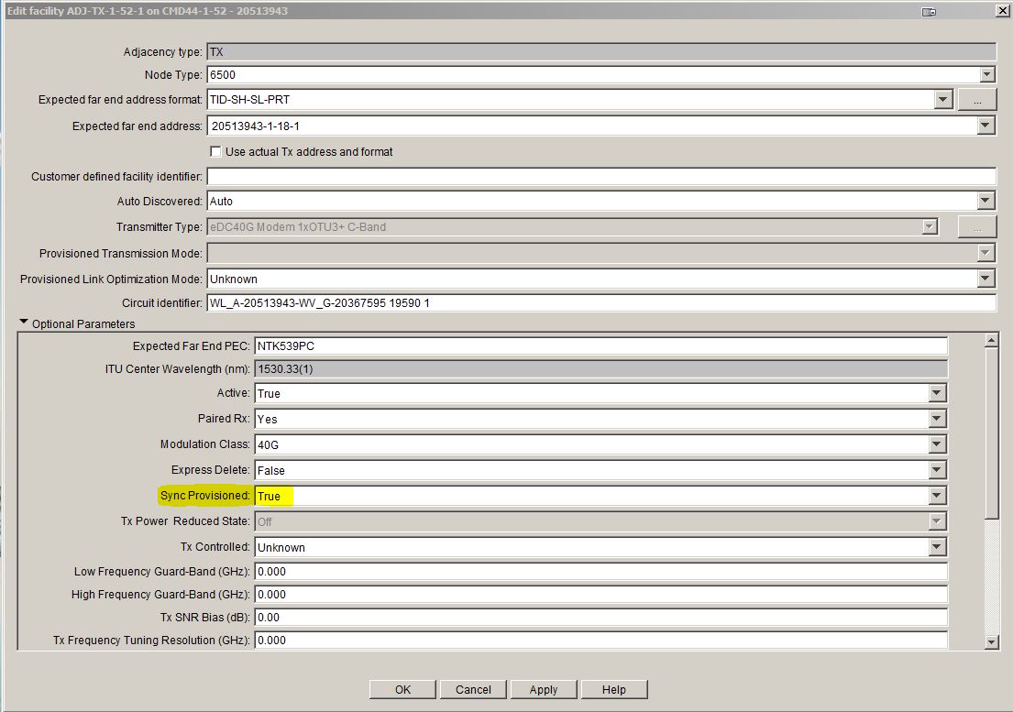Screen dimensions: 1013x712
Task: Open the Auto Discovered dropdown
Action: (x=985, y=202)
